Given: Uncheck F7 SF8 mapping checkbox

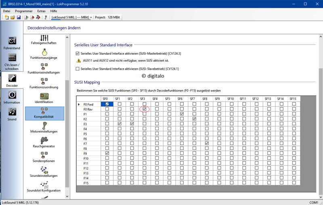Looking at the screenshot, I should pos(207,143).
